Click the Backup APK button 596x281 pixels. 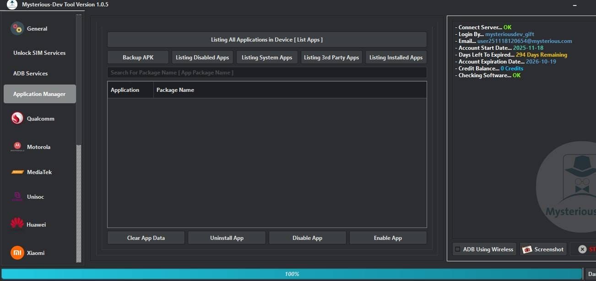click(x=137, y=57)
